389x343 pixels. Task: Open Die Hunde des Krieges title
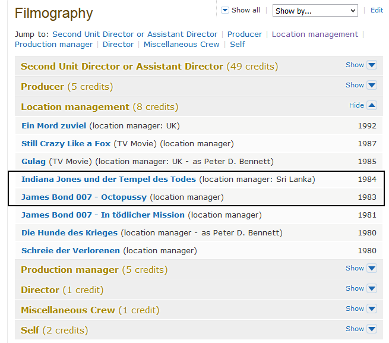pyautogui.click(x=69, y=232)
